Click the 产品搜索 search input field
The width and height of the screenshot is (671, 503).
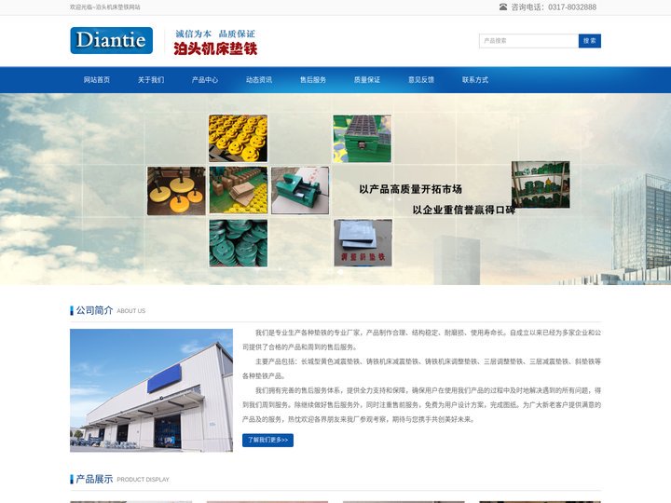coord(528,41)
